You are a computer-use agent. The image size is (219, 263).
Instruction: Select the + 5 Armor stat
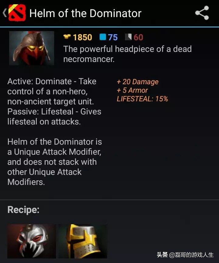(x=132, y=90)
